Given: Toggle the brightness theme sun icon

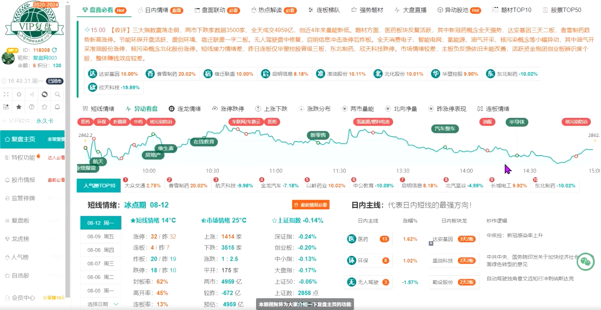Looking at the screenshot, I should (x=19, y=94).
